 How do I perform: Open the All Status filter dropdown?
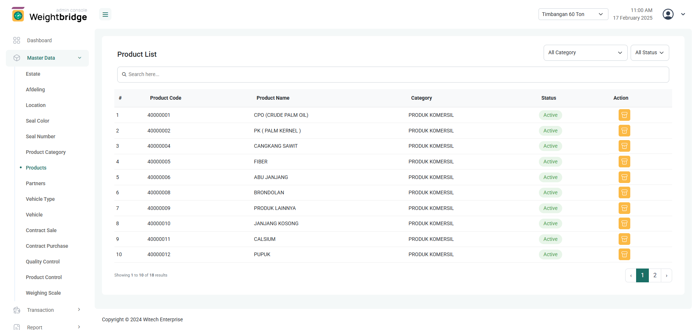coord(649,53)
